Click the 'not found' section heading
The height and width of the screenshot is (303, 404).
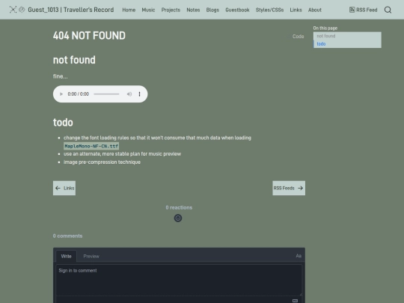[x=74, y=60]
